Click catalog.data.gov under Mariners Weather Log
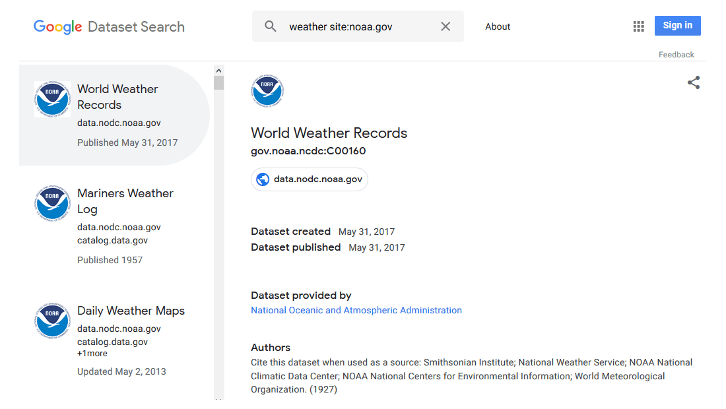Screen dimensions: 726x409 click(x=112, y=241)
